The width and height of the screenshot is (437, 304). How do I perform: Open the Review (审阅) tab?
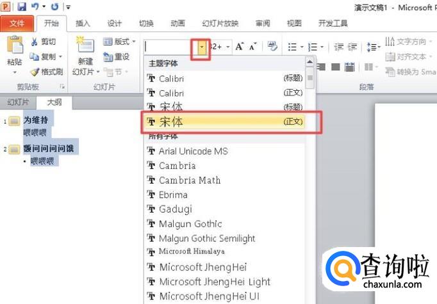point(263,24)
